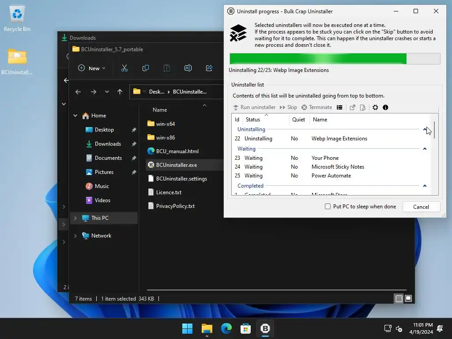Select the win-x64 folder
The image size is (452, 339).
161,124
